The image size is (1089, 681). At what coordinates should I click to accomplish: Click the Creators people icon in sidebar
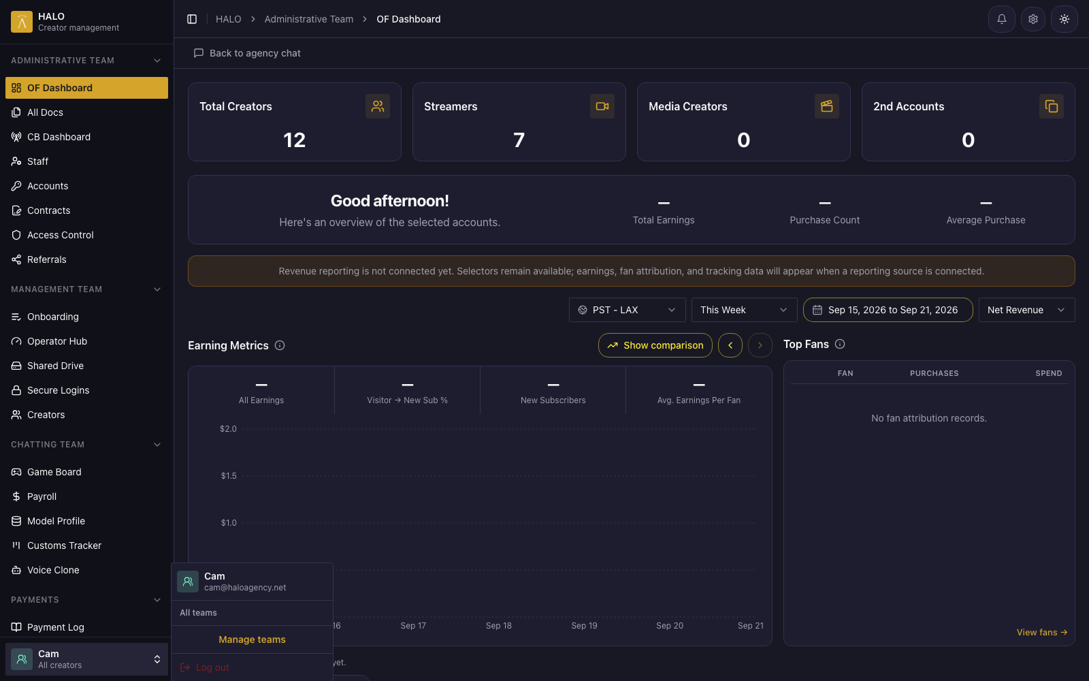16,415
